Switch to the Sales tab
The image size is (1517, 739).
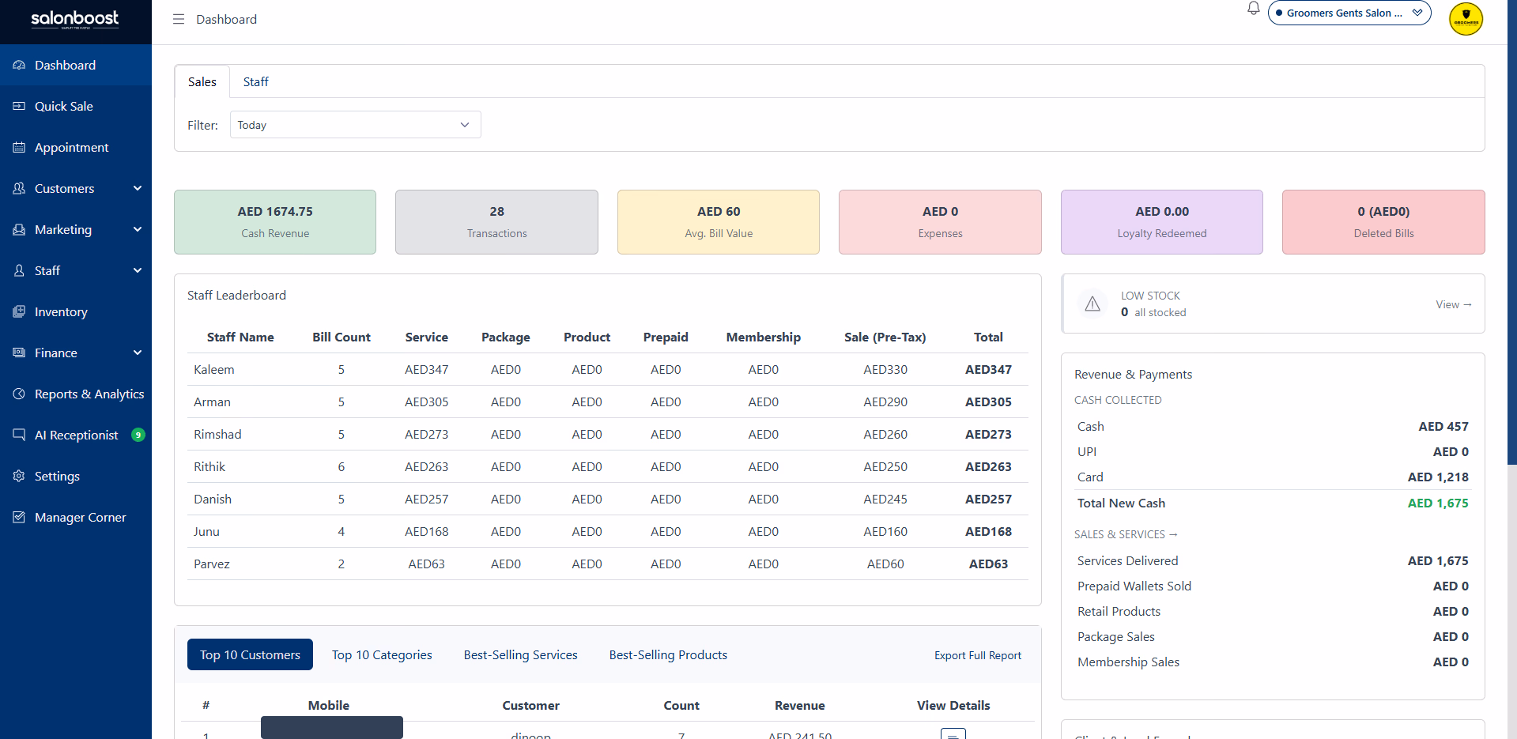point(202,81)
